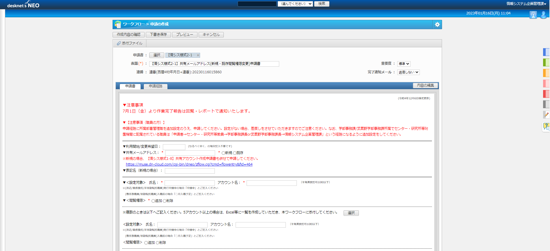Viewport: 550px width, 251px height.
Task: Select the pencil memo icon on right edge
Action: 546,115
